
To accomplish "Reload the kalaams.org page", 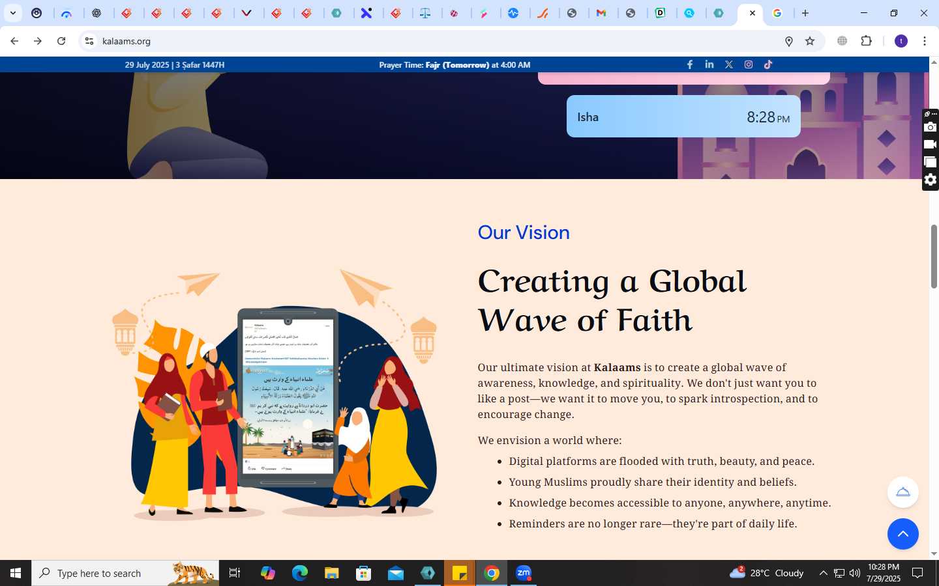I will [x=61, y=41].
